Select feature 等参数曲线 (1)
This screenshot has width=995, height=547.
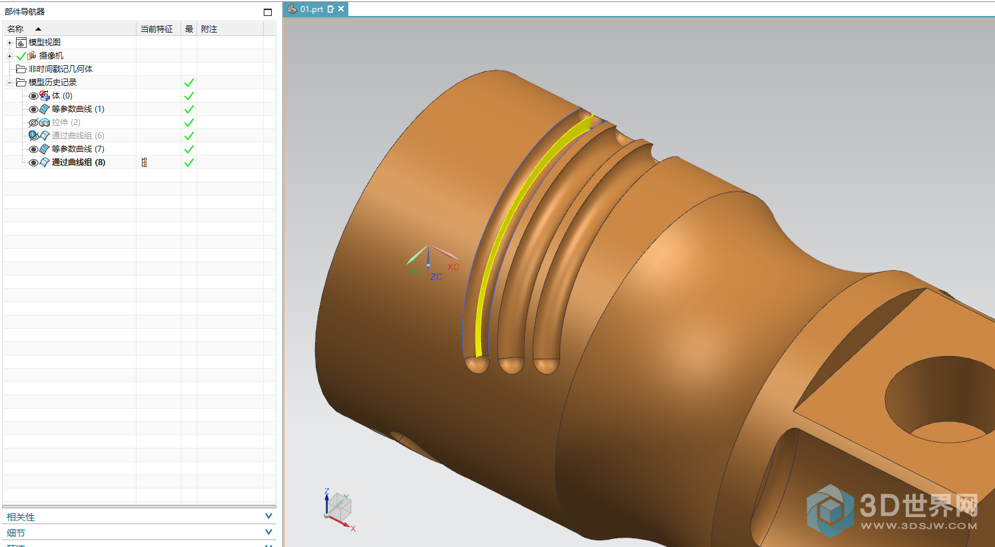[x=78, y=109]
